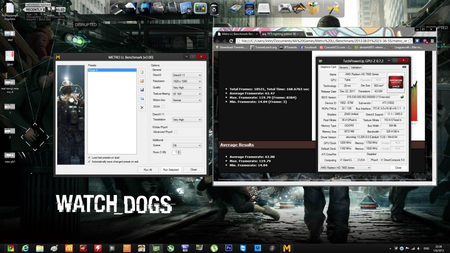The height and width of the screenshot is (253, 450).
Task: Click the Runs stepper arrows
Action: click(179, 152)
